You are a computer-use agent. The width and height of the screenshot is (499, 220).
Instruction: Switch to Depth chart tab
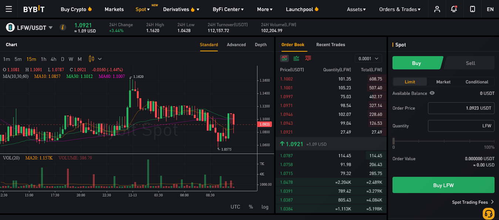pos(261,45)
